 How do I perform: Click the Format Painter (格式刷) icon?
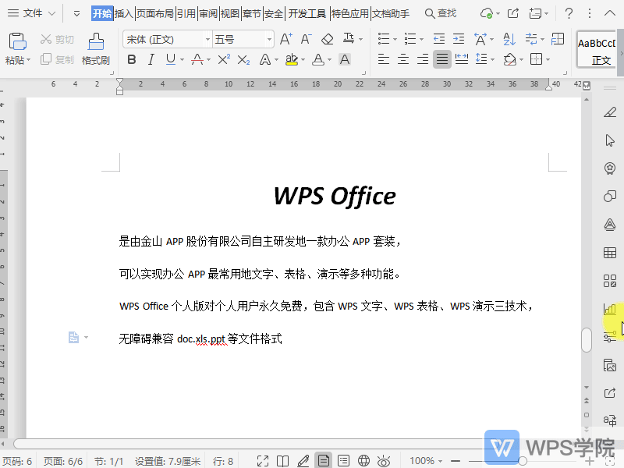click(95, 41)
